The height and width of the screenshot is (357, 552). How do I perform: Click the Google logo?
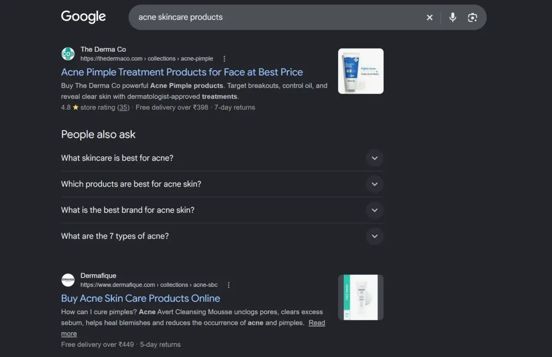tap(84, 17)
